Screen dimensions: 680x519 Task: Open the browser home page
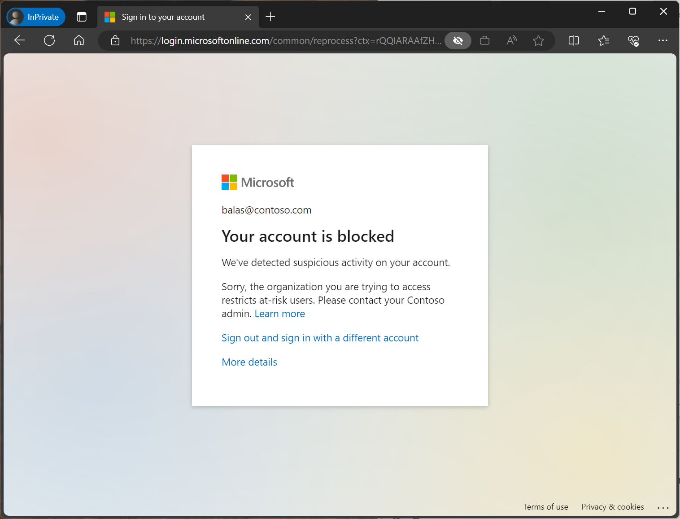(x=79, y=40)
